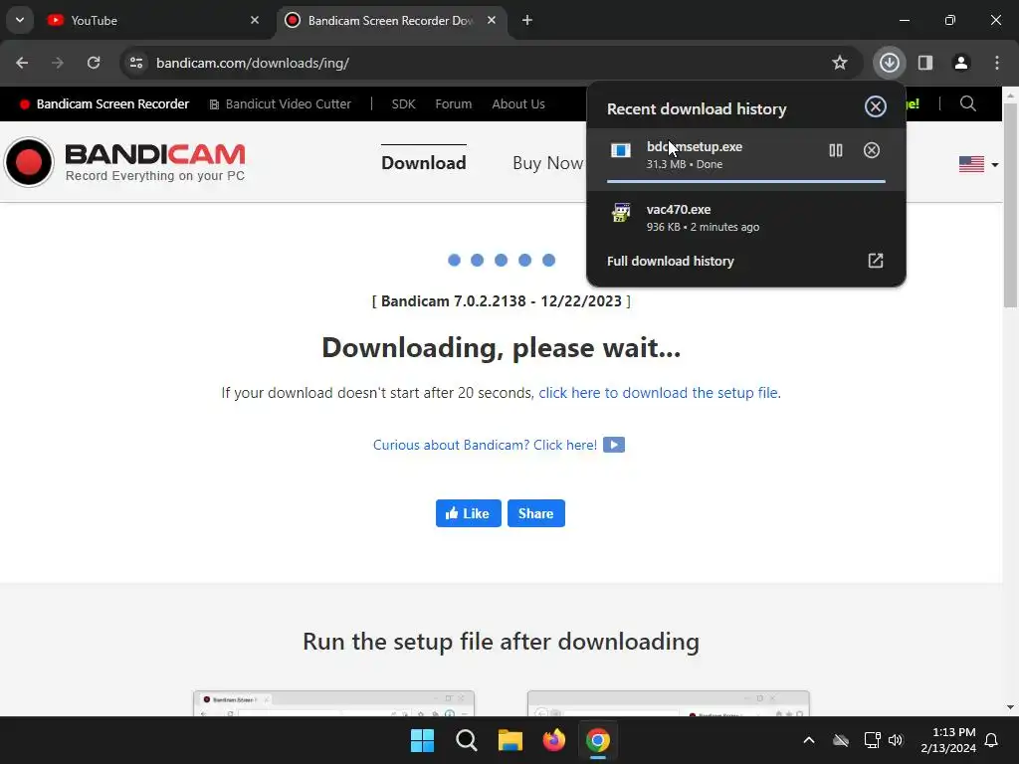Click bdcamsetup.exe file name
Viewport: 1019px width, 764px height.
coord(694,147)
